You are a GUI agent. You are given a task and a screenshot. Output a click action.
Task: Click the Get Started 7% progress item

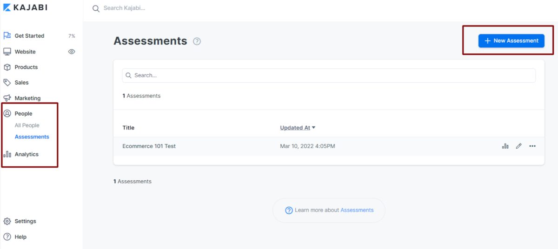(29, 36)
